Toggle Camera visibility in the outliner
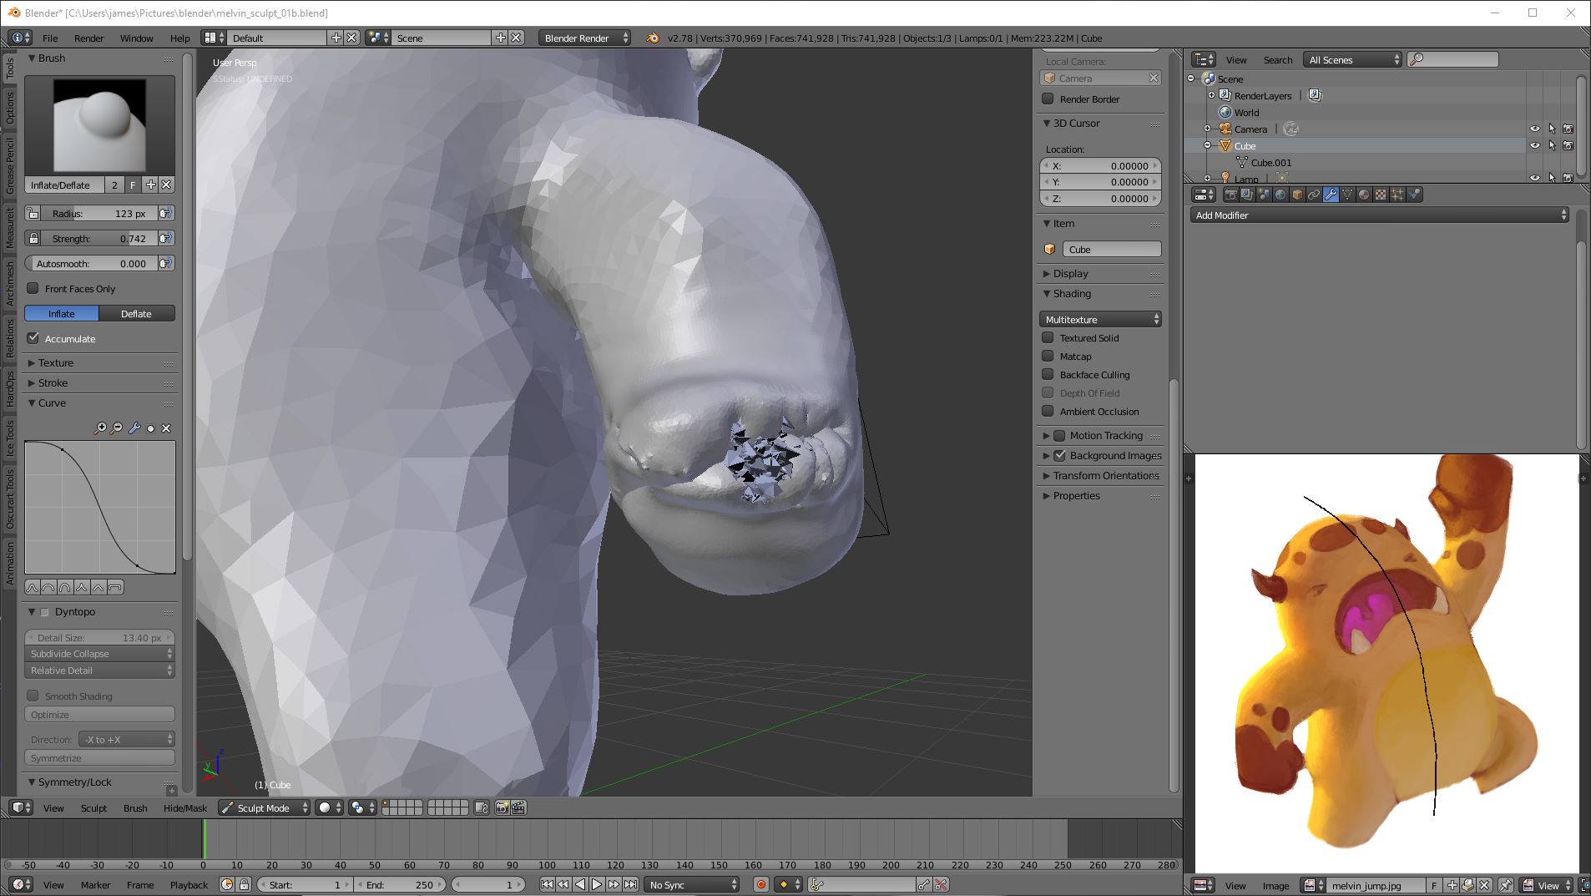 coord(1534,129)
